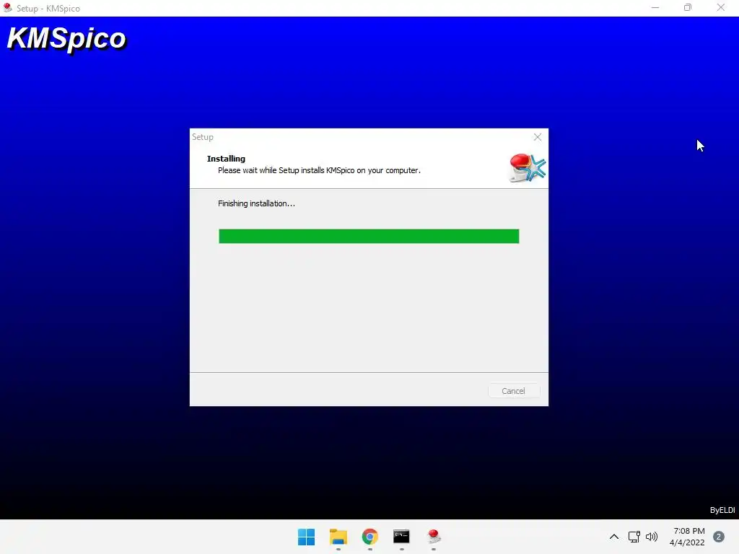The width and height of the screenshot is (739, 554).
Task: Open the notification count badge
Action: point(718,537)
